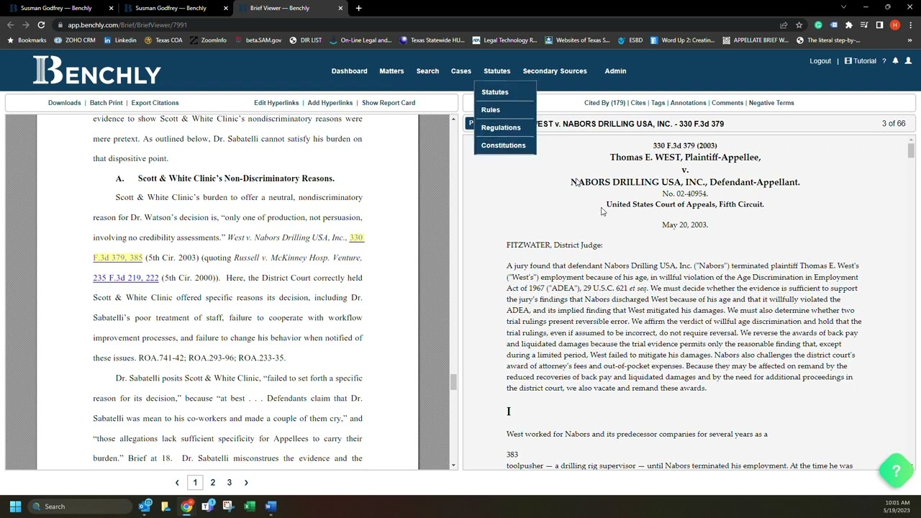Open Outlook from the taskbar

coord(145,506)
